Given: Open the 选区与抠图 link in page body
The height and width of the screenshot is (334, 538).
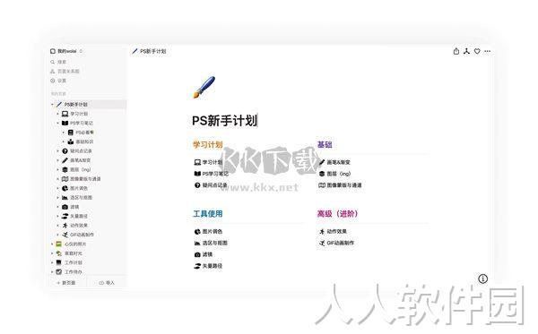Looking at the screenshot, I should point(211,243).
